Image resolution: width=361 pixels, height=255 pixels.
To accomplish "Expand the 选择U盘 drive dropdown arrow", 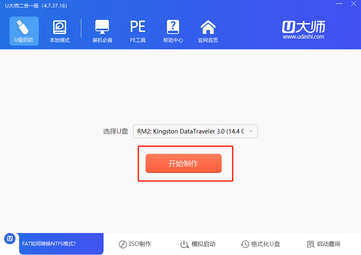I will [x=251, y=131].
